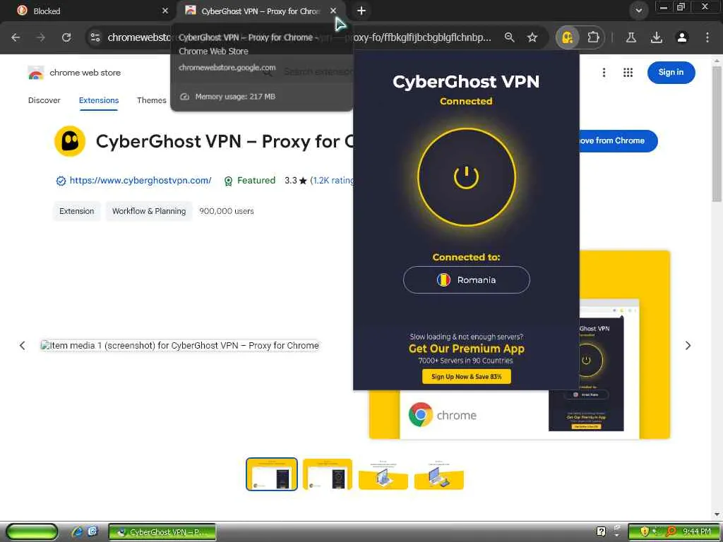723x542 pixels.
Task: Reload the page
Action: 66,37
